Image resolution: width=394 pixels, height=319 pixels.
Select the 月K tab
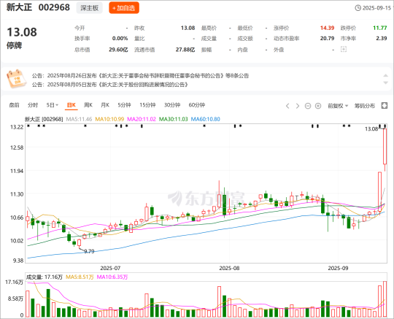(105, 105)
